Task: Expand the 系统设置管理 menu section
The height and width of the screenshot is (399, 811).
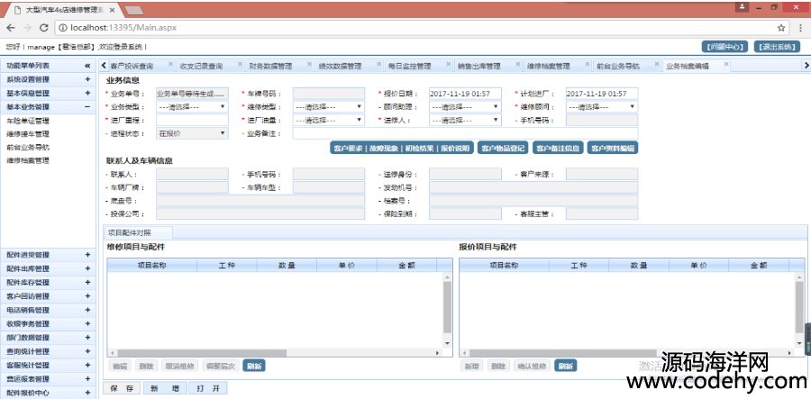Action: click(x=87, y=79)
